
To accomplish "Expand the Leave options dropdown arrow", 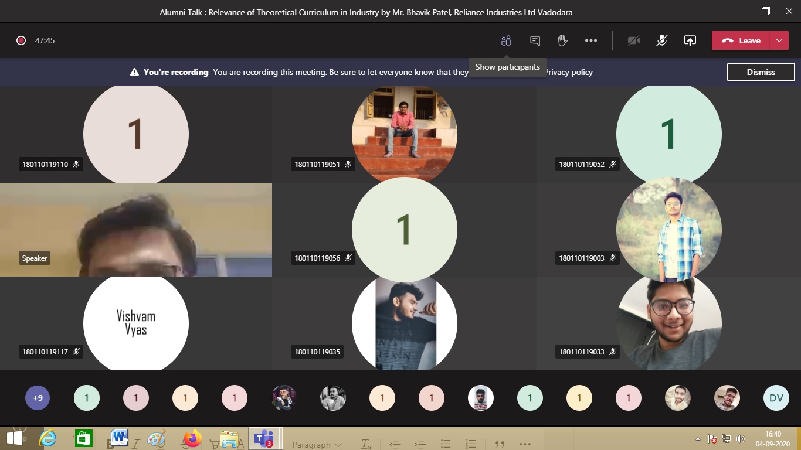I will (779, 40).
